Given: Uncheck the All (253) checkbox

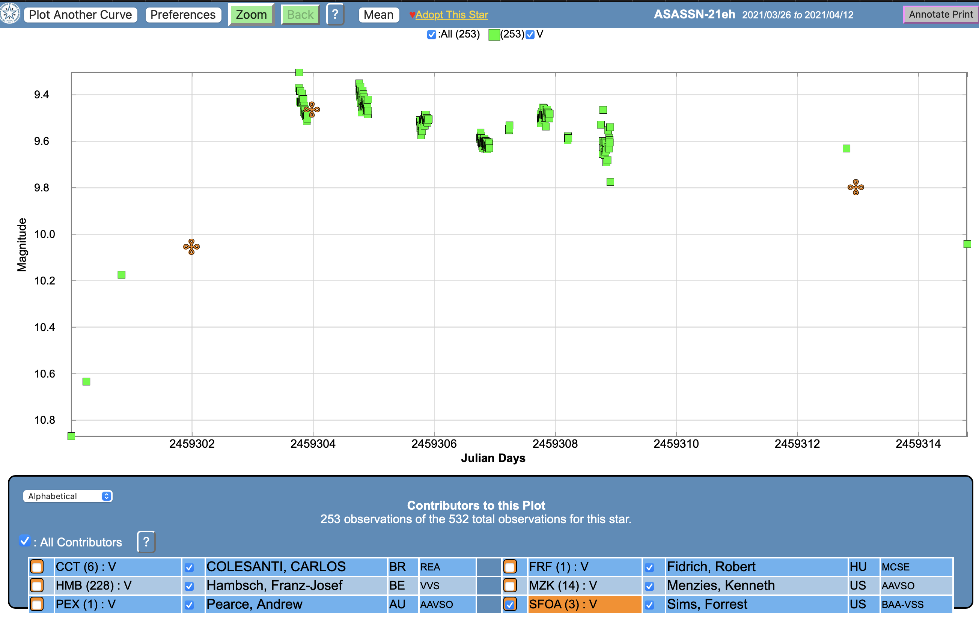Looking at the screenshot, I should [431, 35].
